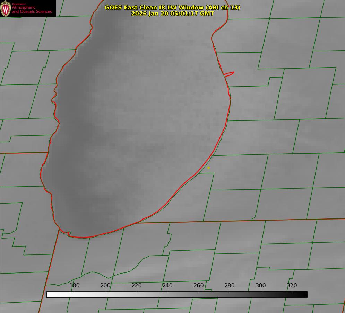
Task: Click colorbar below the 220 tick
Action: pyautogui.click(x=137, y=294)
